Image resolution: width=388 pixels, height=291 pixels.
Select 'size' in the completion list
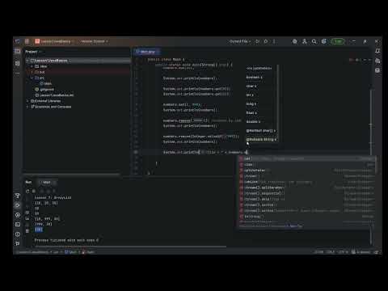(x=307, y=164)
